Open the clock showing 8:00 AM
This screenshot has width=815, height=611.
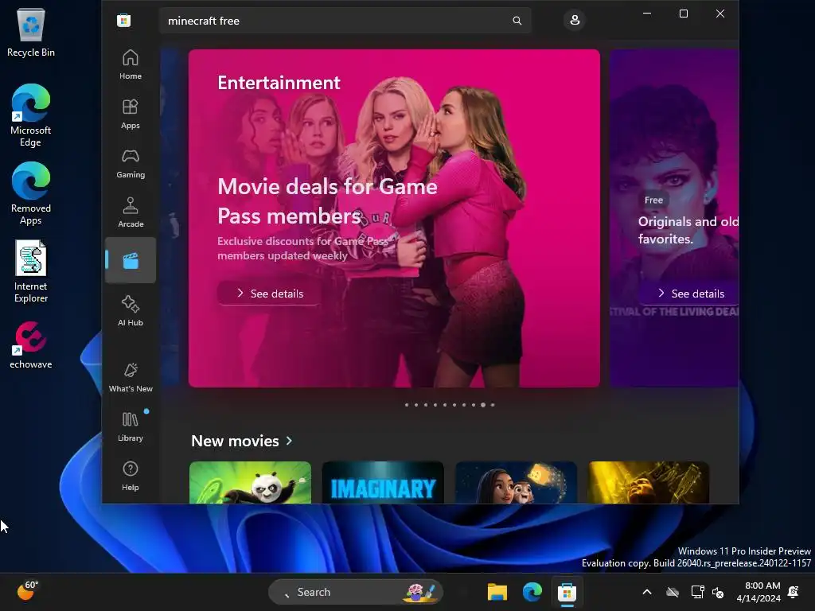click(x=758, y=592)
